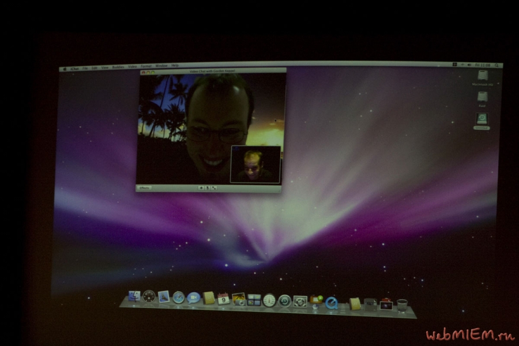
Task: Click the add participant plus button
Action: 201,188
